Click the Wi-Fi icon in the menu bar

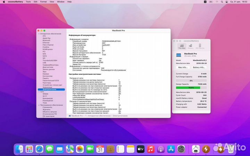coord(217,2)
